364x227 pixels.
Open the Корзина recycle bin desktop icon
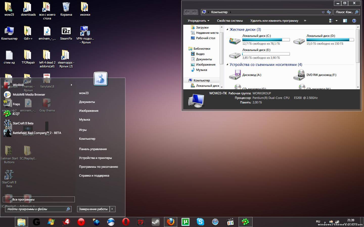[x=66, y=9]
